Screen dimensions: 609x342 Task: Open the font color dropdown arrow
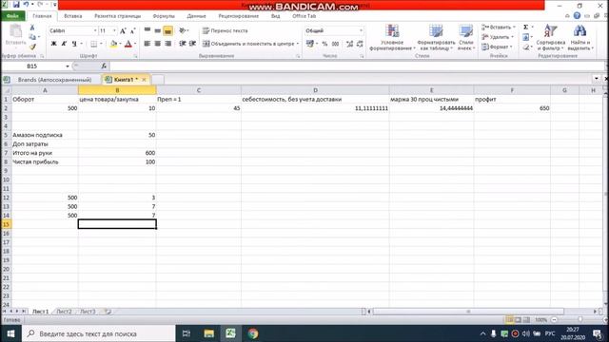(135, 44)
